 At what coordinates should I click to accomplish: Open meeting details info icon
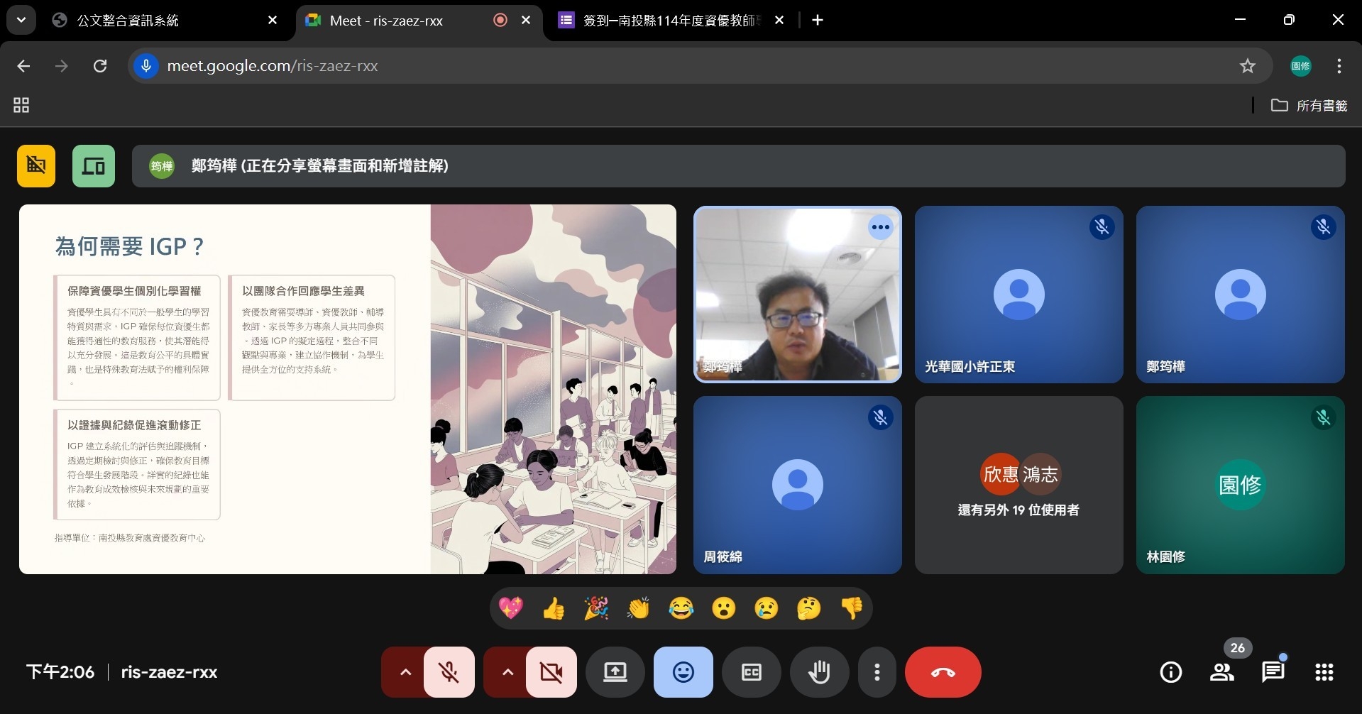coord(1170,672)
